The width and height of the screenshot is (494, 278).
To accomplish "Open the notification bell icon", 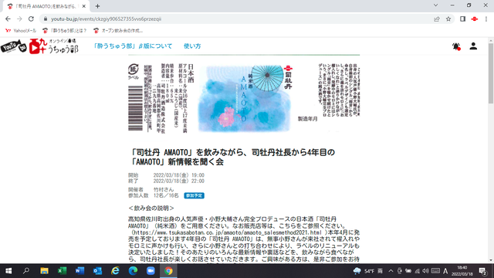I will click(456, 46).
